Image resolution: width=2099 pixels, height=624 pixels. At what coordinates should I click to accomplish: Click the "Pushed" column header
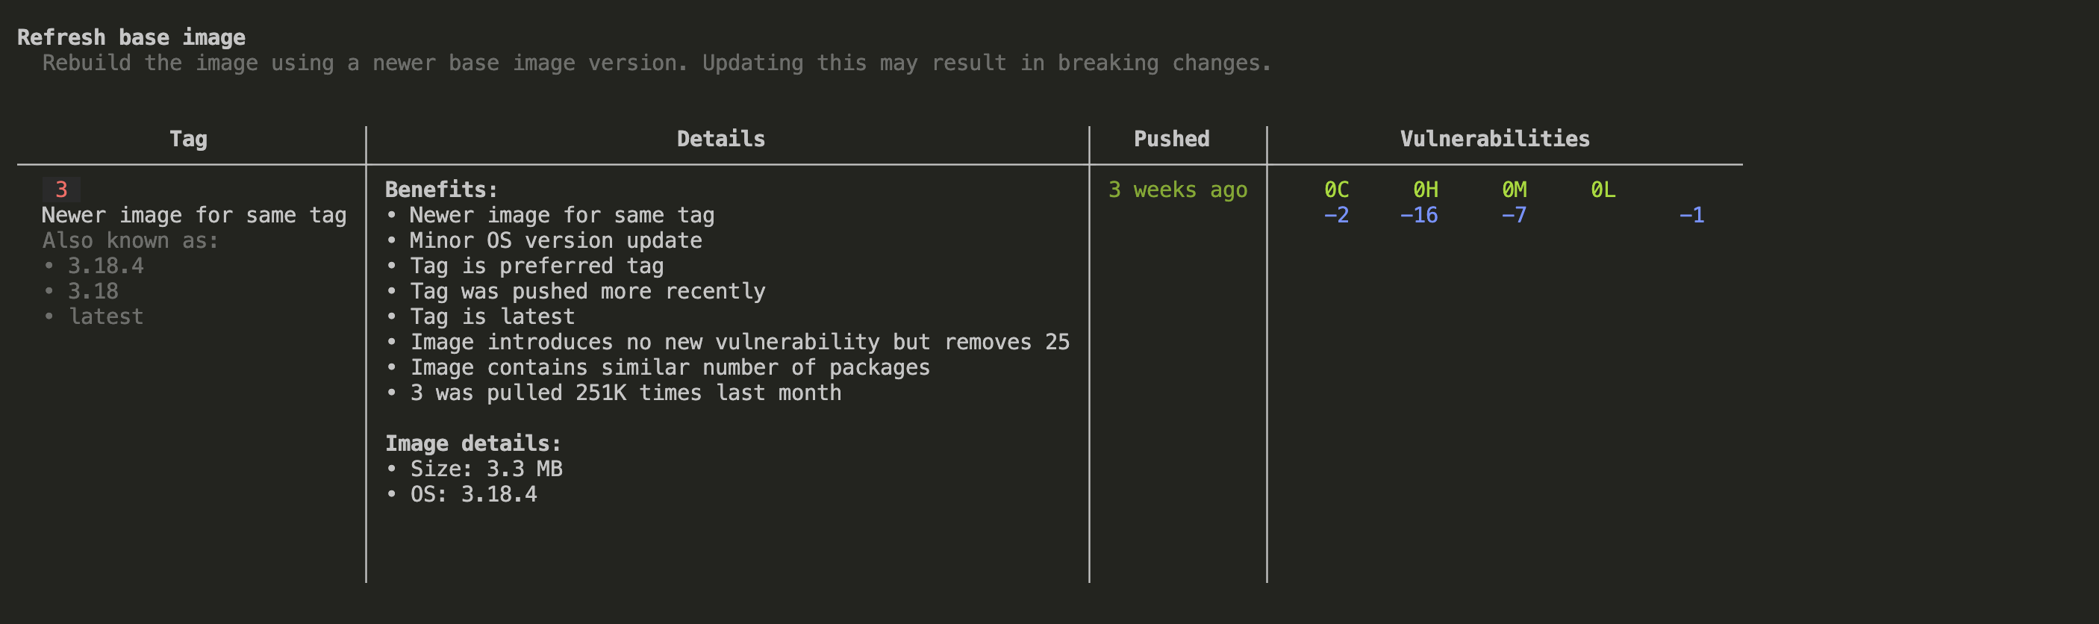tap(1171, 140)
